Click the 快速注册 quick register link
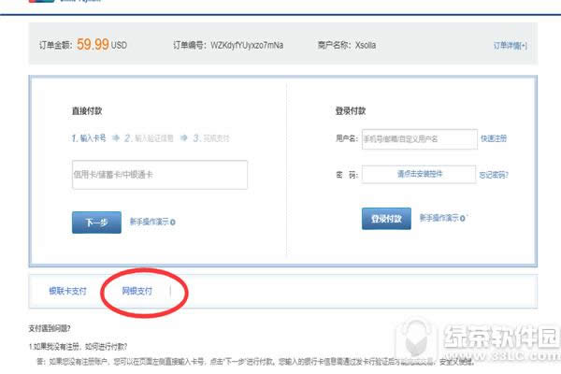This screenshot has width=561, height=374. [493, 138]
